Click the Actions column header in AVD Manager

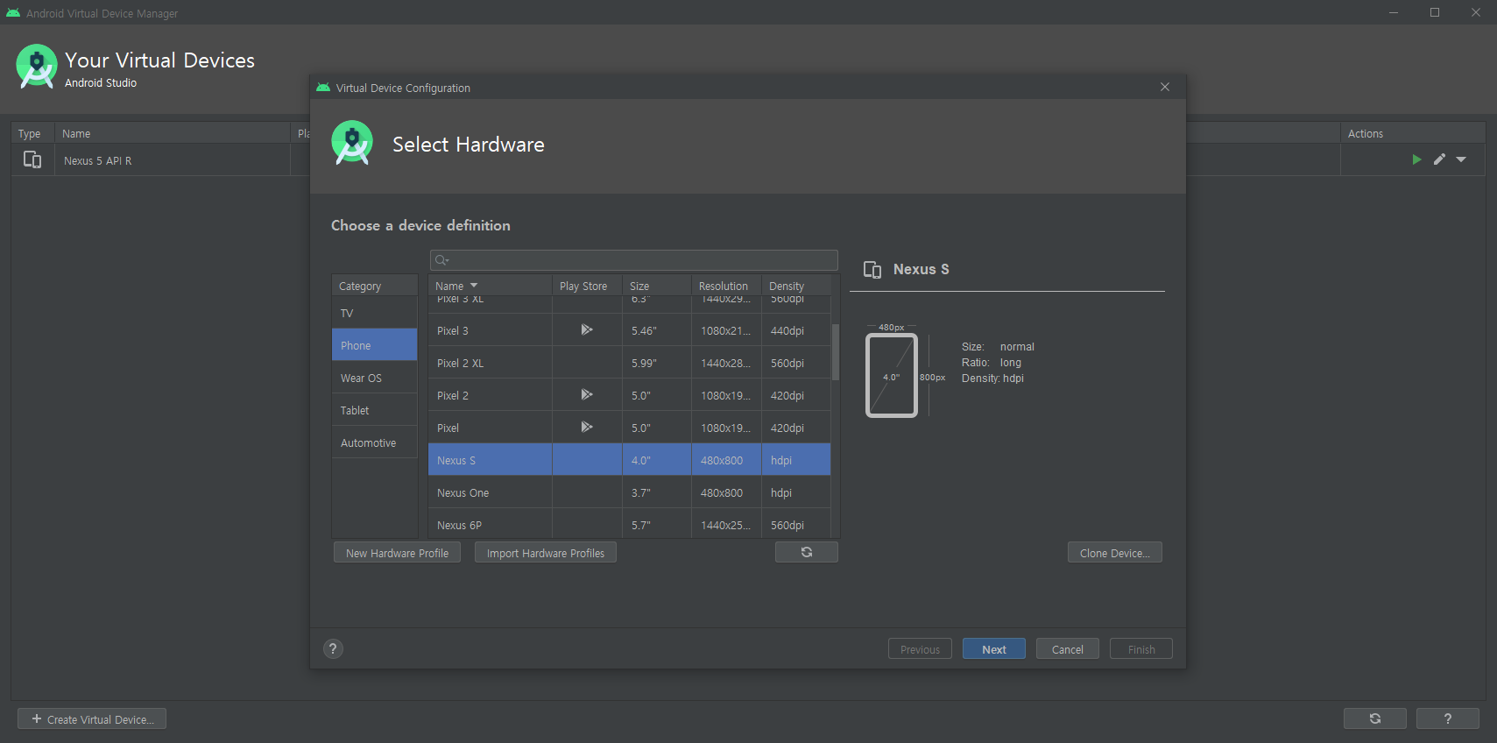(x=1413, y=133)
